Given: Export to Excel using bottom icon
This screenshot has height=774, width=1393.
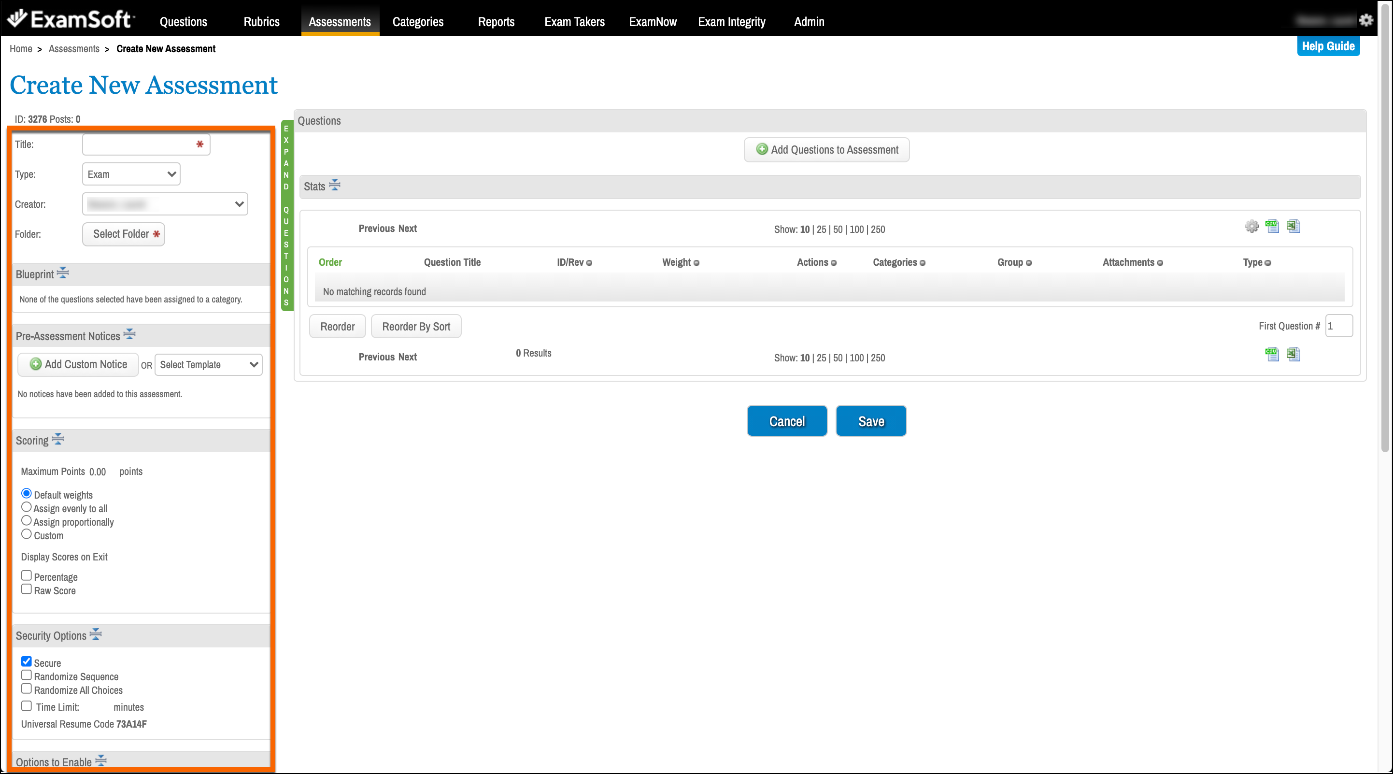Looking at the screenshot, I should (x=1293, y=354).
